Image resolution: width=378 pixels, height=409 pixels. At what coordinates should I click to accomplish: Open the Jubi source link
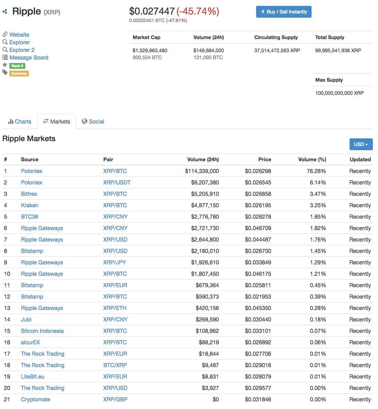(x=26, y=319)
